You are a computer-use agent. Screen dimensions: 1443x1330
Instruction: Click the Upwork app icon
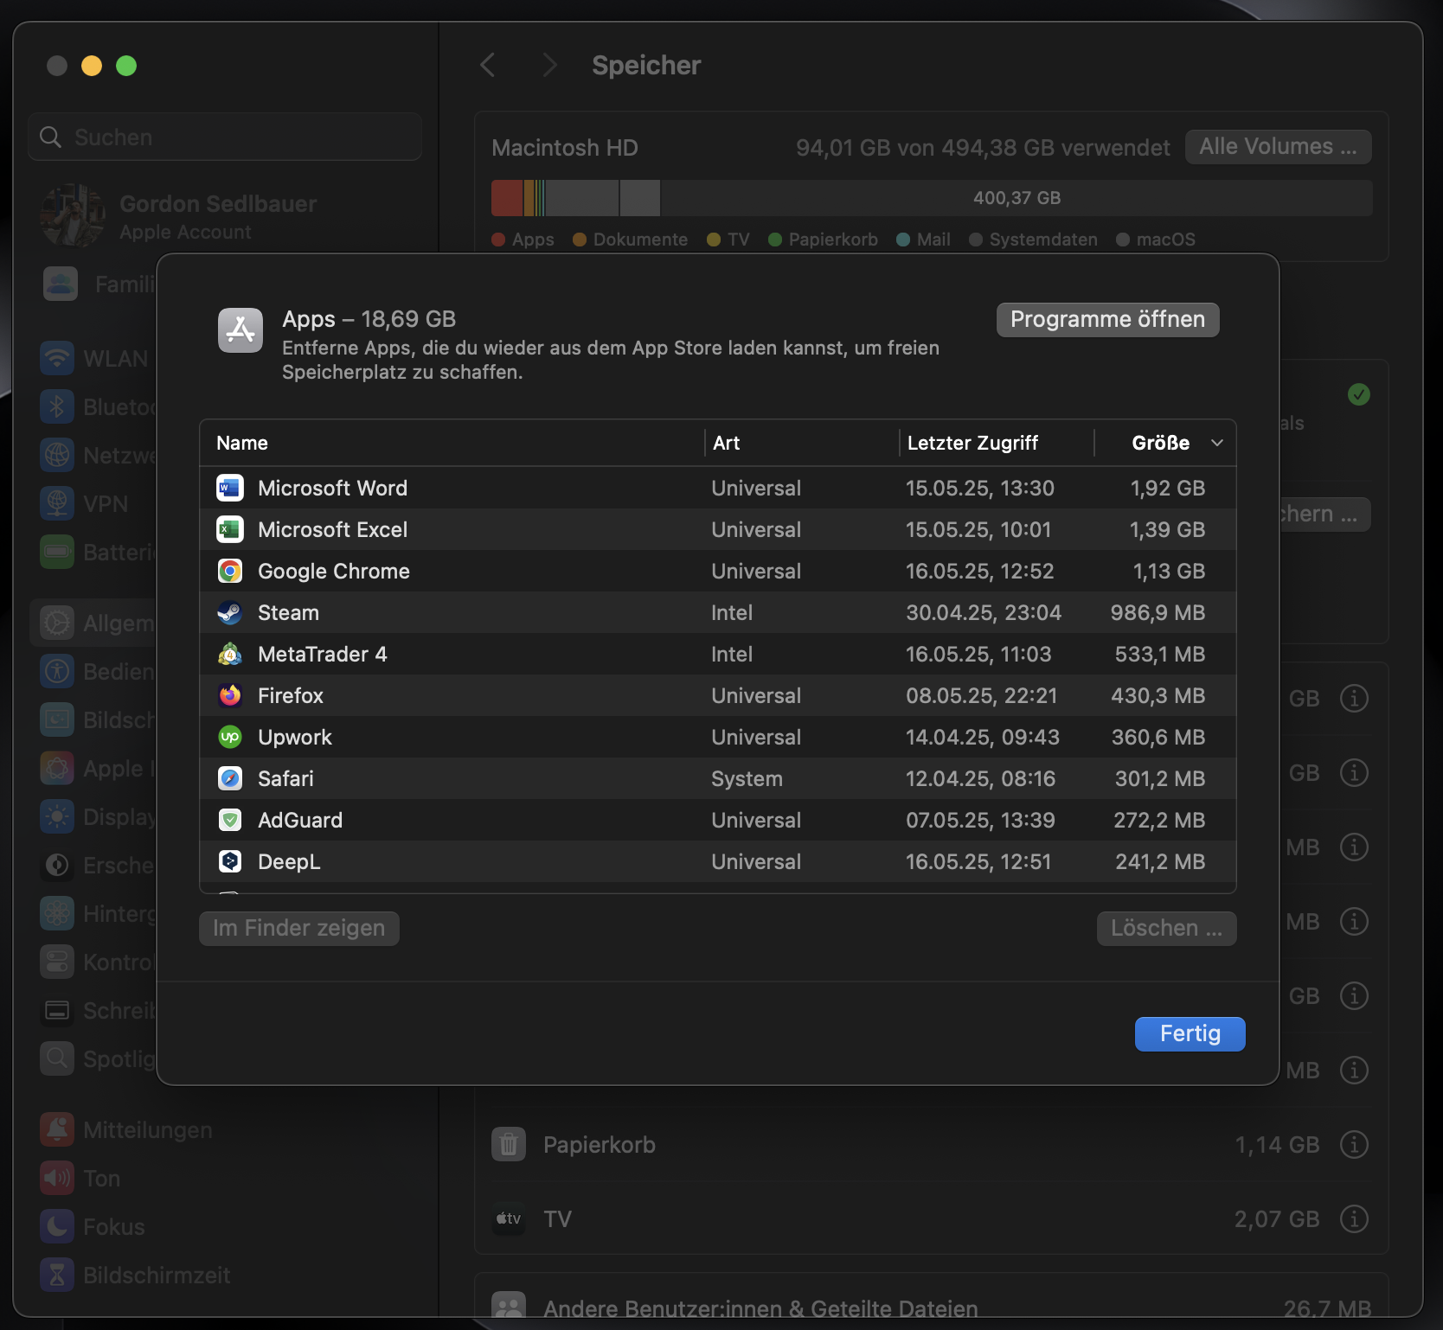point(229,737)
